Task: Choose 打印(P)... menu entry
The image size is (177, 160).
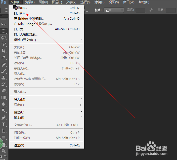Action: point(47,132)
